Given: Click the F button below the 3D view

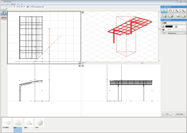Looking at the screenshot, I should [83, 63].
